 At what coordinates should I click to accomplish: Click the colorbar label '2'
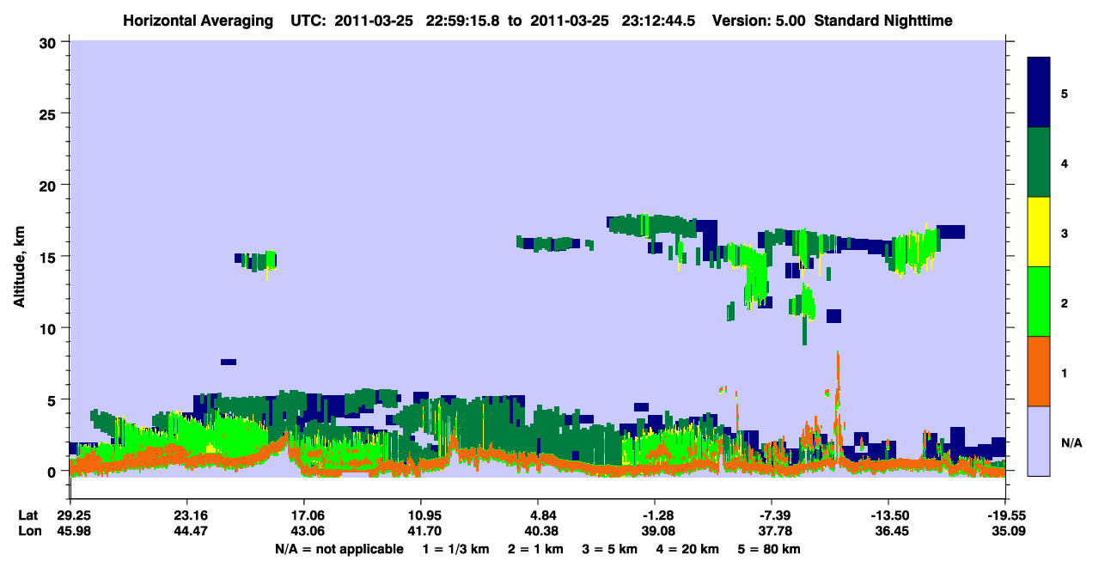click(x=1065, y=302)
